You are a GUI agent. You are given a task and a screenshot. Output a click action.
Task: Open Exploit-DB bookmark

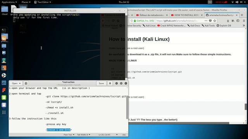(x=224, y=25)
